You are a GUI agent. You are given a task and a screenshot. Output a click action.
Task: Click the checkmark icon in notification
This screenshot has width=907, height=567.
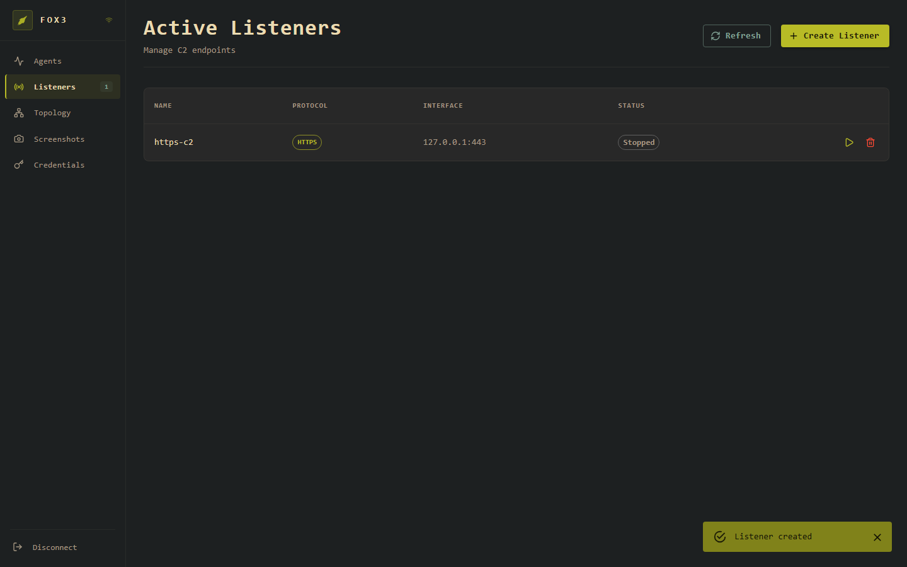coord(720,537)
